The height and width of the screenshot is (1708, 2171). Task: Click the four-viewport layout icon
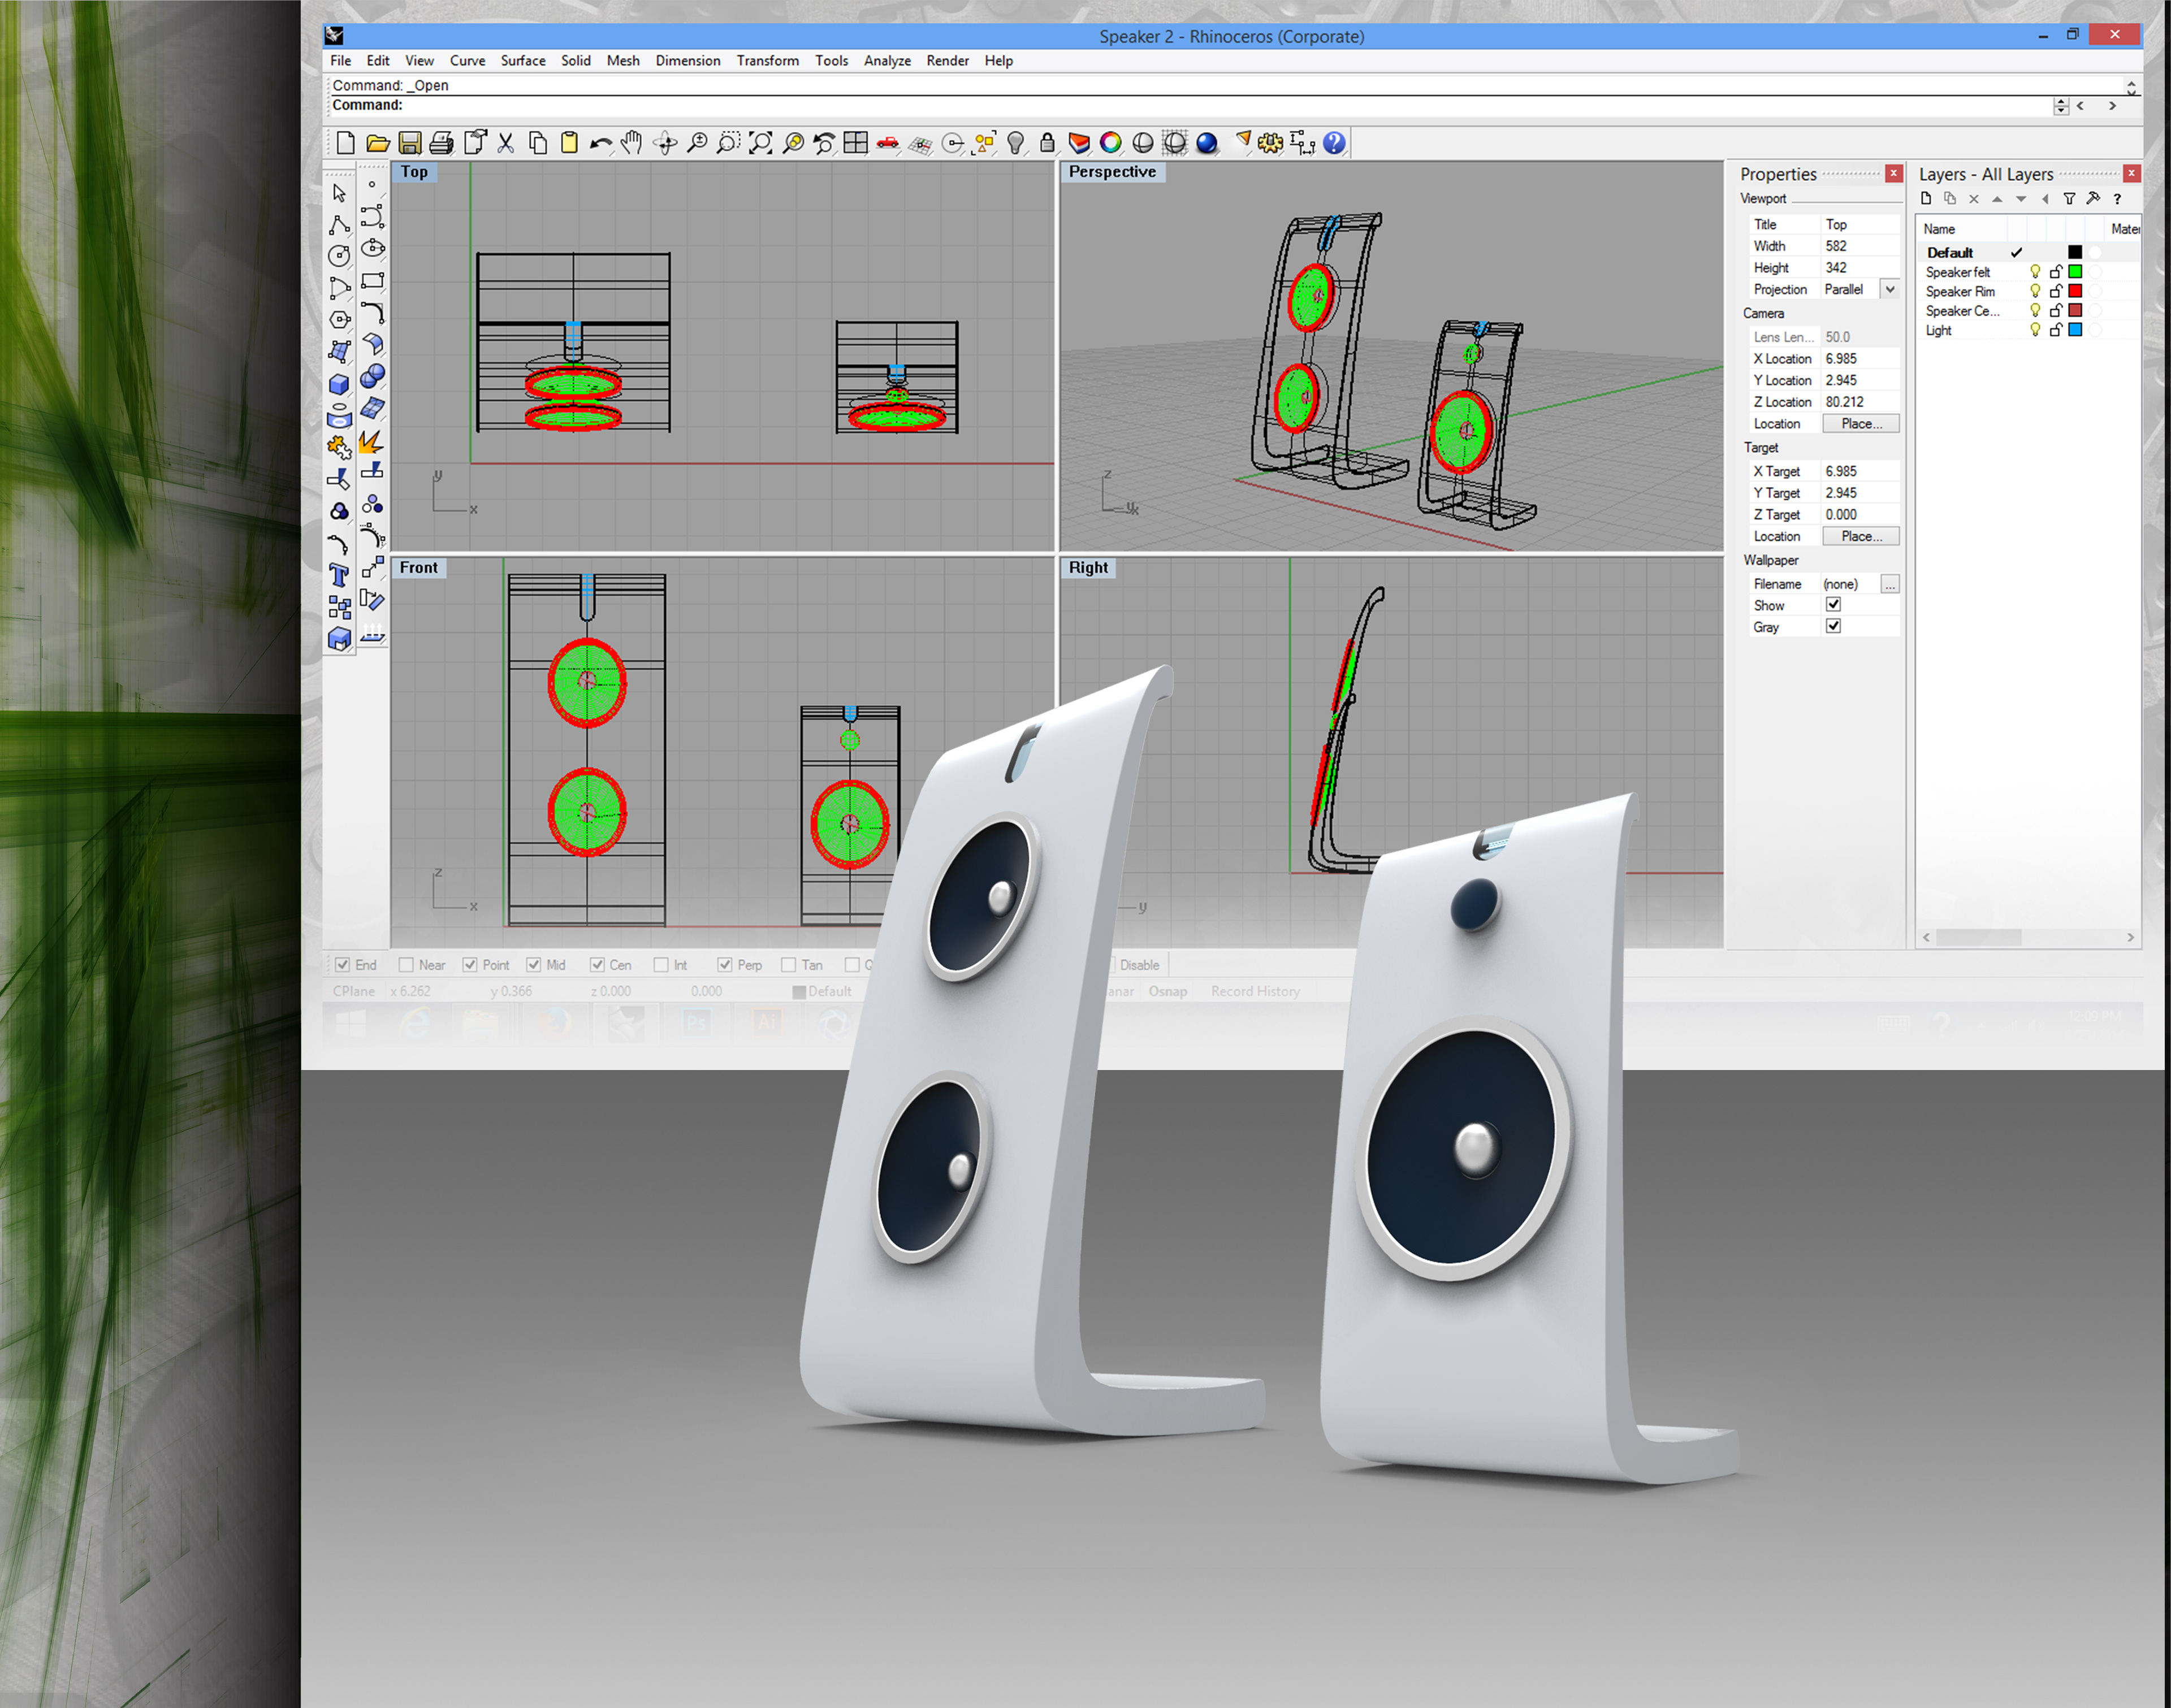coord(855,143)
